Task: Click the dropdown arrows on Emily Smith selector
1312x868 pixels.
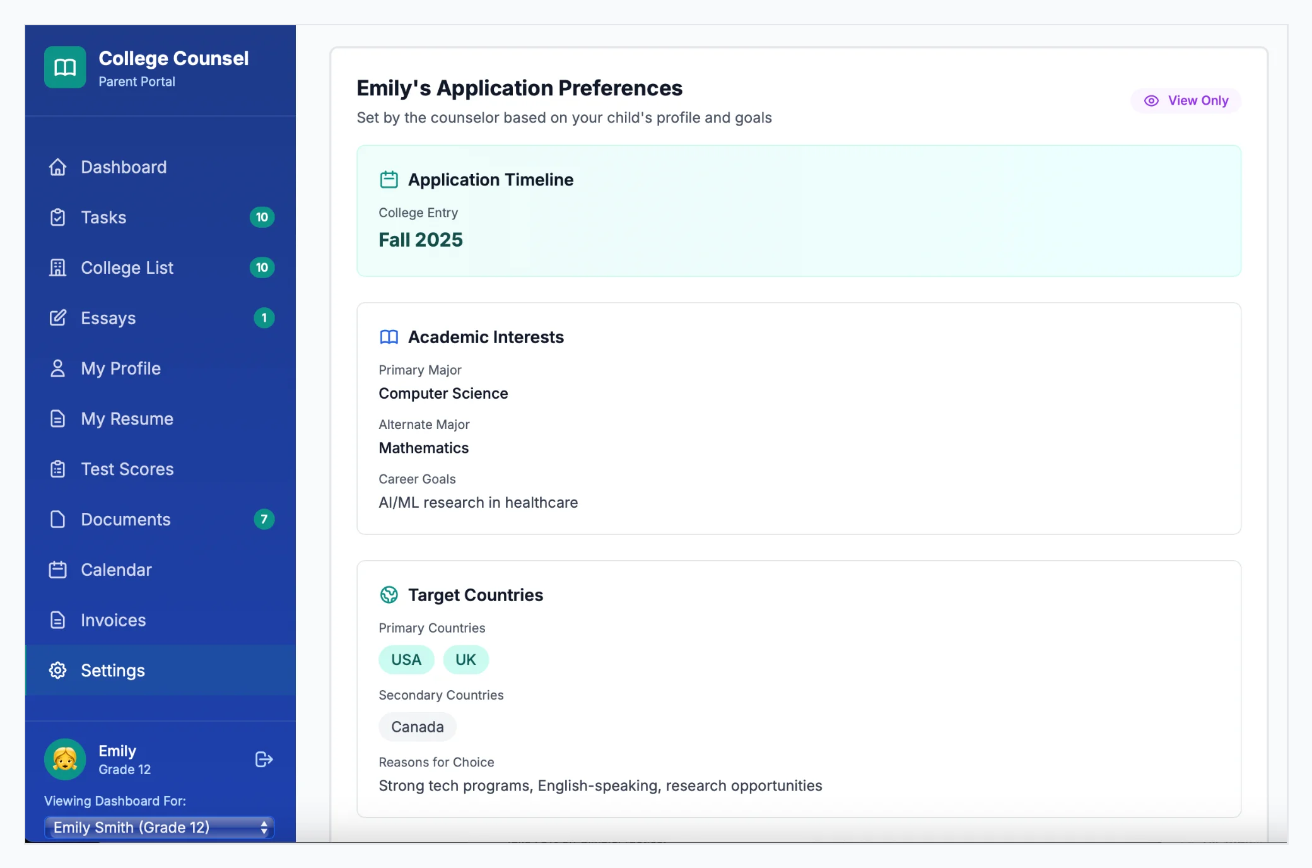Action: 264,828
